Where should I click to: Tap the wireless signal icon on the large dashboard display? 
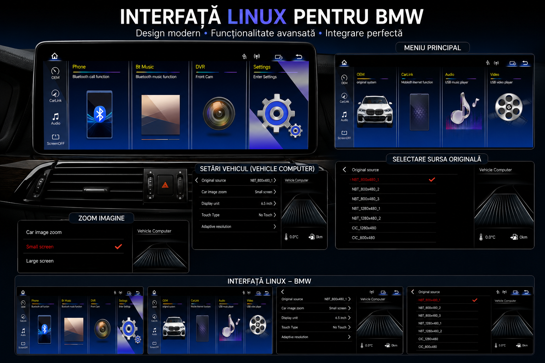[x=257, y=56]
